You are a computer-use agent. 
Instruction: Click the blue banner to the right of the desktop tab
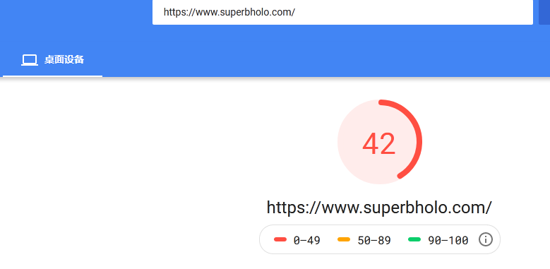(x=316, y=59)
